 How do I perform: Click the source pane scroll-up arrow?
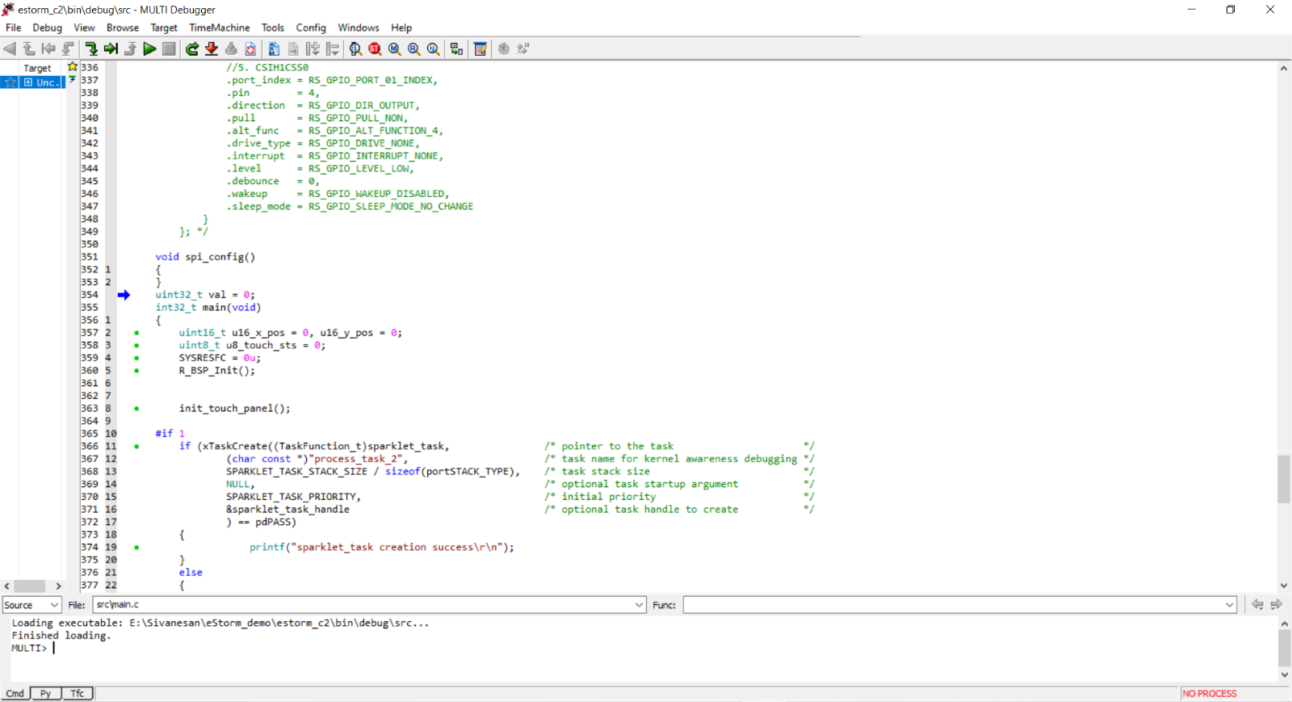tap(1284, 69)
